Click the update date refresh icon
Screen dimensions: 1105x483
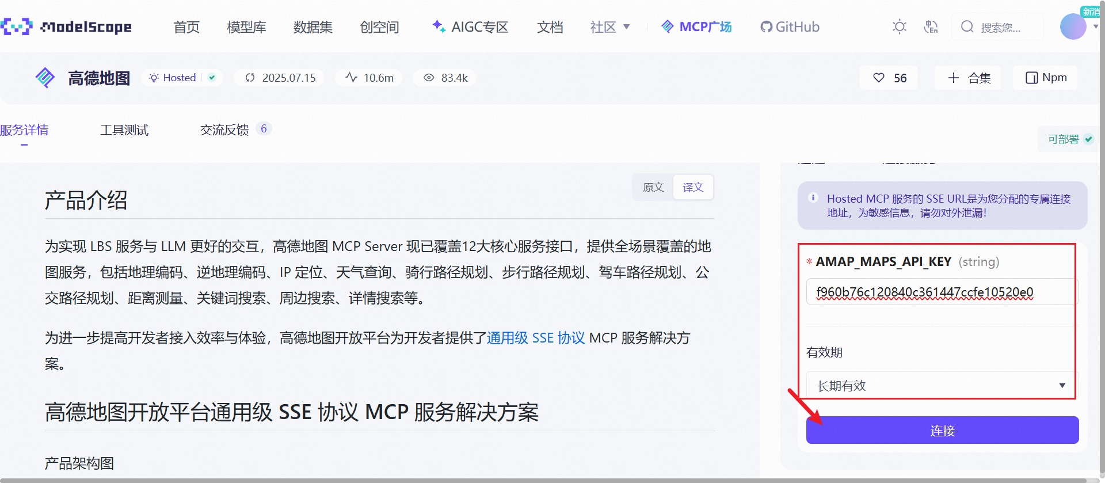pyautogui.click(x=250, y=78)
